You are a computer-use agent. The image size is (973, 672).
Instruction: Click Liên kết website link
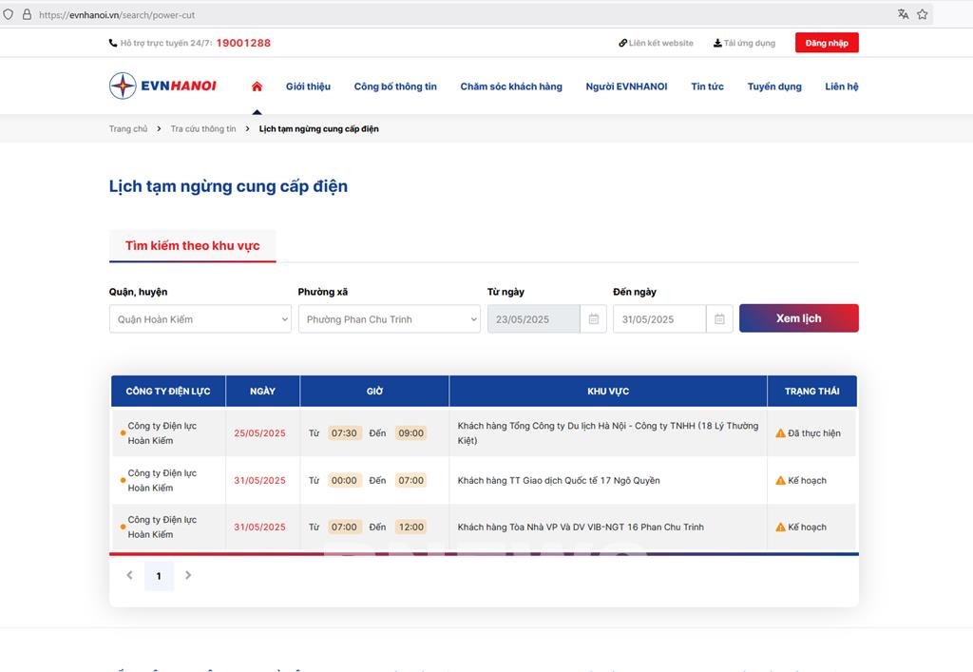[x=656, y=43]
